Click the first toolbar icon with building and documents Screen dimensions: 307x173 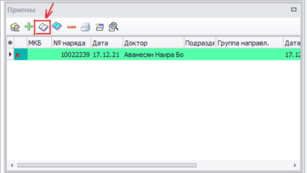coord(15,27)
